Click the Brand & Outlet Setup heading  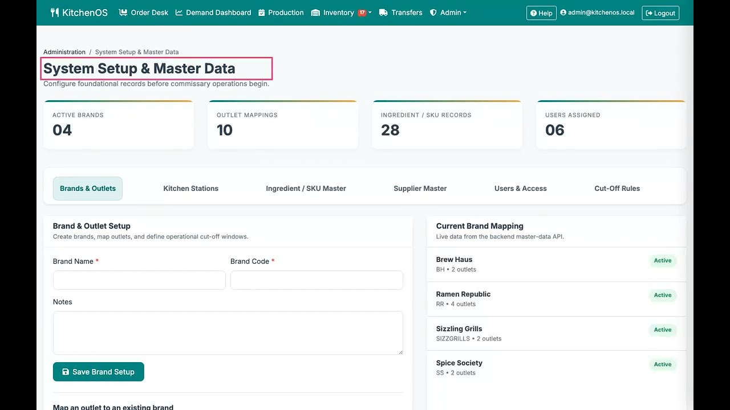coord(92,226)
